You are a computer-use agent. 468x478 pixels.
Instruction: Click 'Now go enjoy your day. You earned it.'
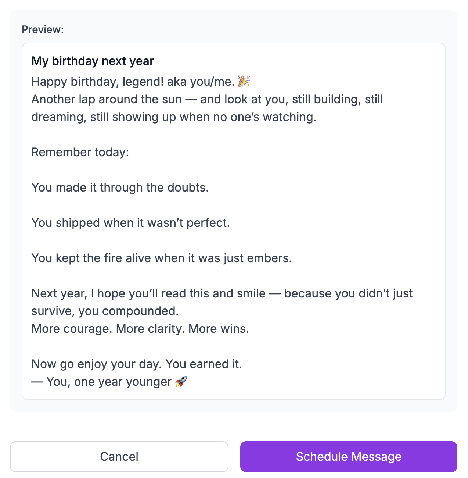pos(137,364)
